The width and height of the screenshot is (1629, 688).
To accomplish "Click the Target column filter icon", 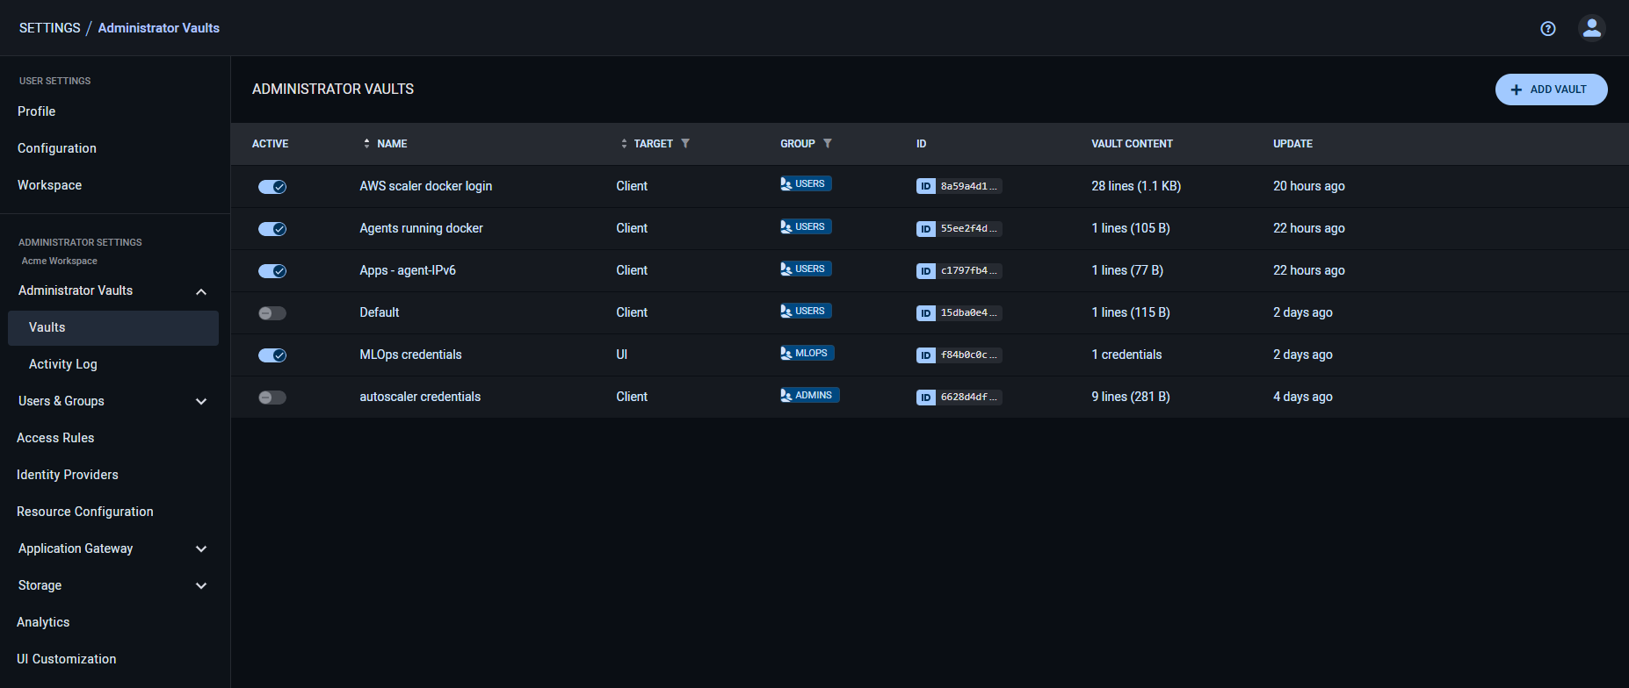I will coord(685,143).
